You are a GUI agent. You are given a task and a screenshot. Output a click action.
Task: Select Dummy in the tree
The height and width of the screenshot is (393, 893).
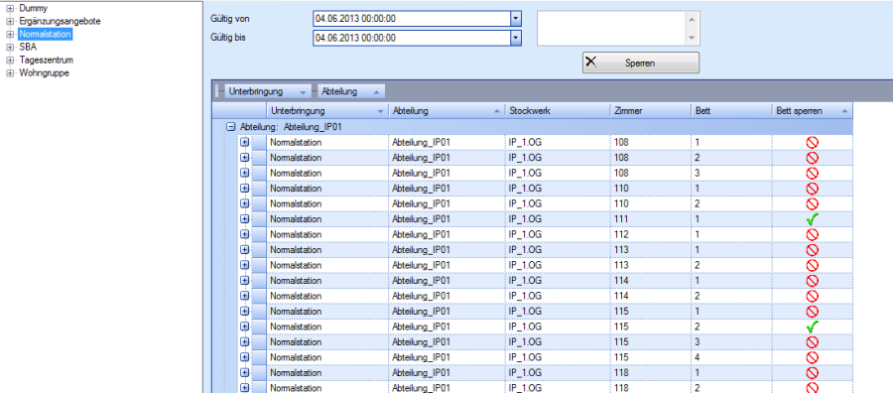click(33, 8)
